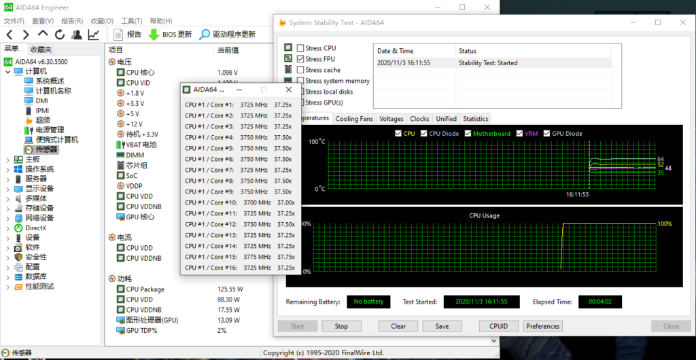Screen dimensions: 696x360
Task: Expand the 配置 tree node
Action: pos(7,267)
